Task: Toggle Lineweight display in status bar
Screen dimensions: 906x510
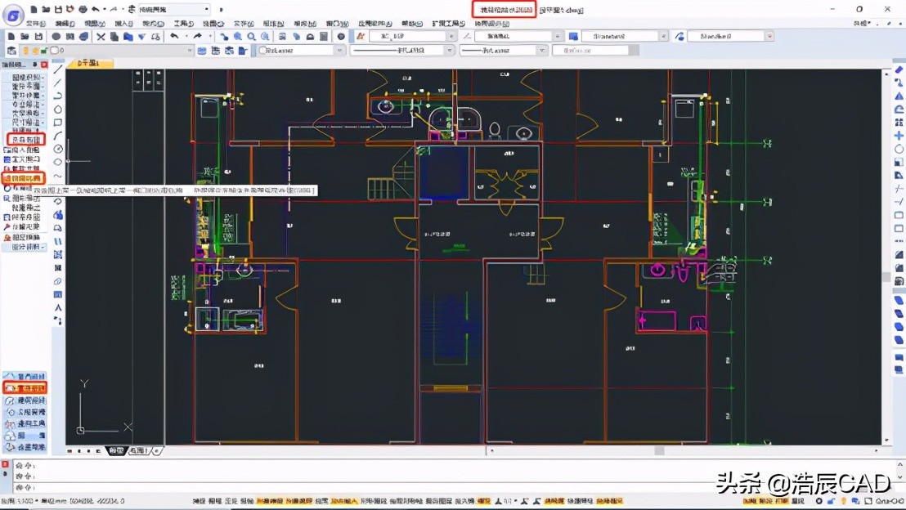Action: point(321,501)
